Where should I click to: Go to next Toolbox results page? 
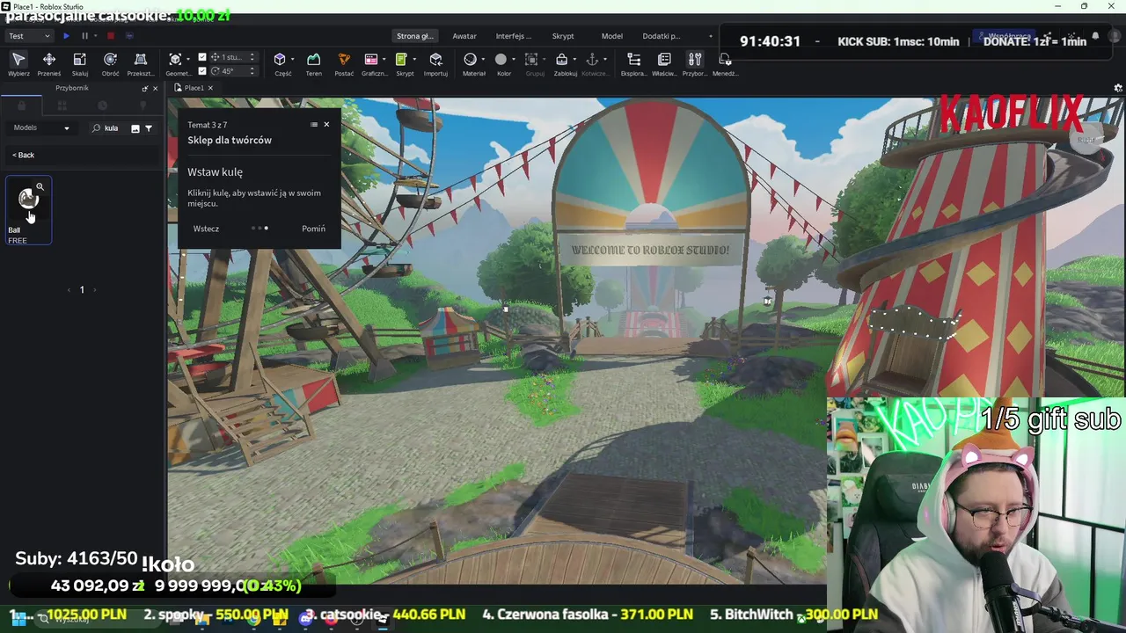(94, 290)
